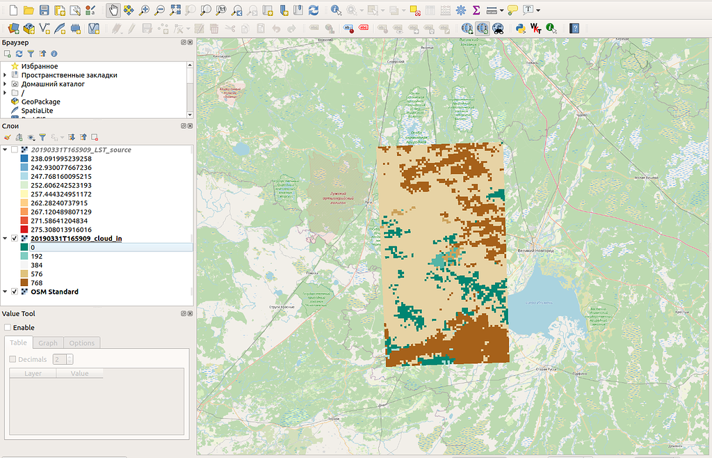This screenshot has height=458, width=712.
Task: Select the Pan Map hand tool
Action: pyautogui.click(x=114, y=10)
